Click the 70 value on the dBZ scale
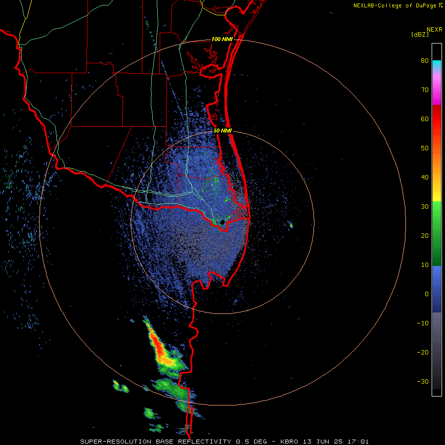Viewport: 445px width, 445px height. coord(425,90)
